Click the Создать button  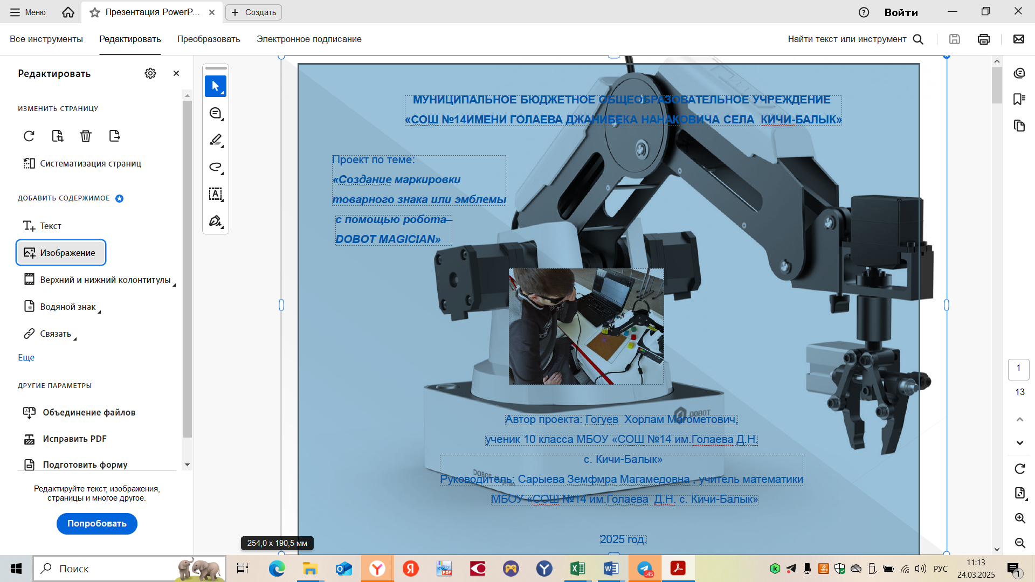(x=253, y=12)
